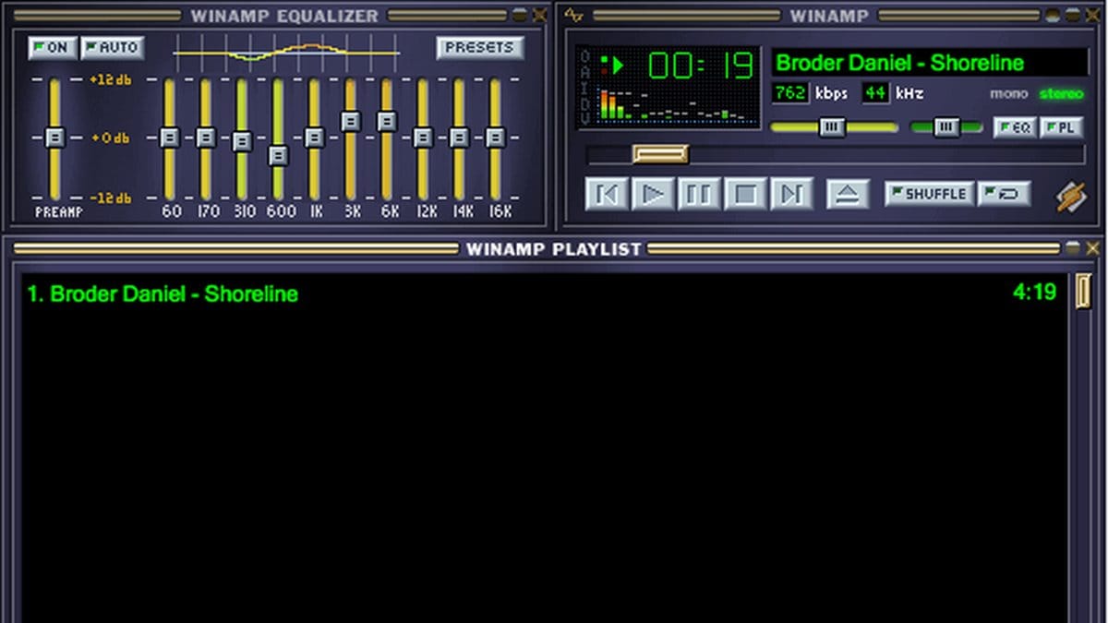Toggle the equalizer AUTO button
1108x623 pixels.
112,48
